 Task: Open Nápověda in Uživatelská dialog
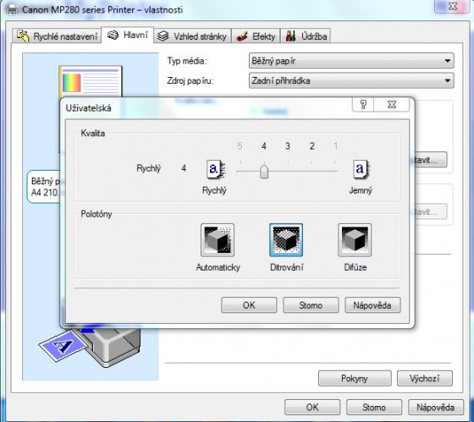(372, 305)
